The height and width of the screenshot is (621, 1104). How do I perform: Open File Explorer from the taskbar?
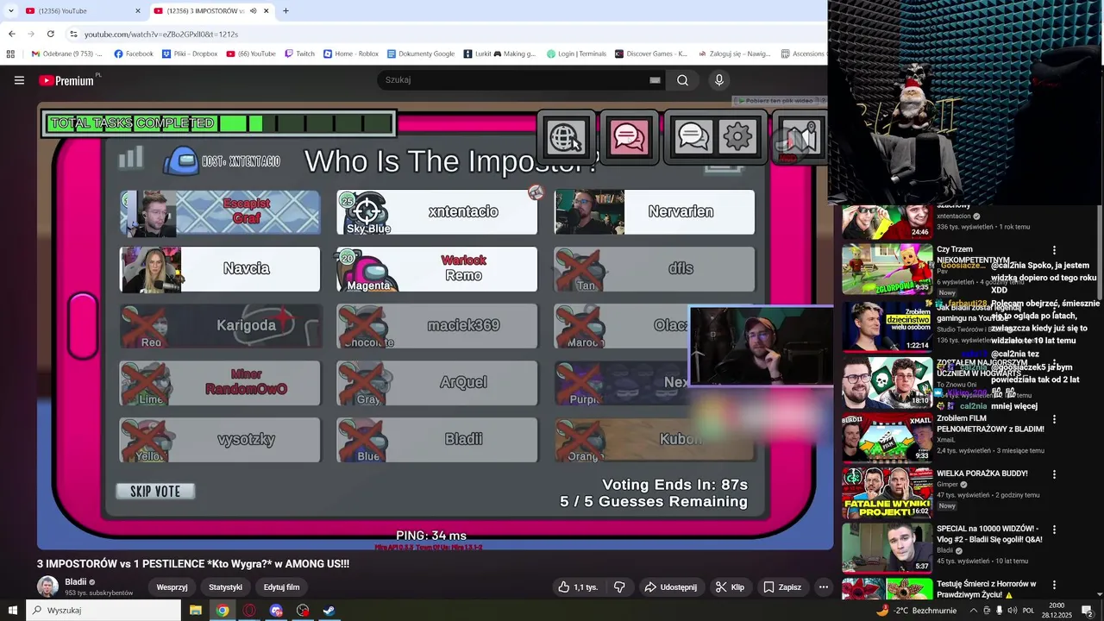[x=196, y=611]
